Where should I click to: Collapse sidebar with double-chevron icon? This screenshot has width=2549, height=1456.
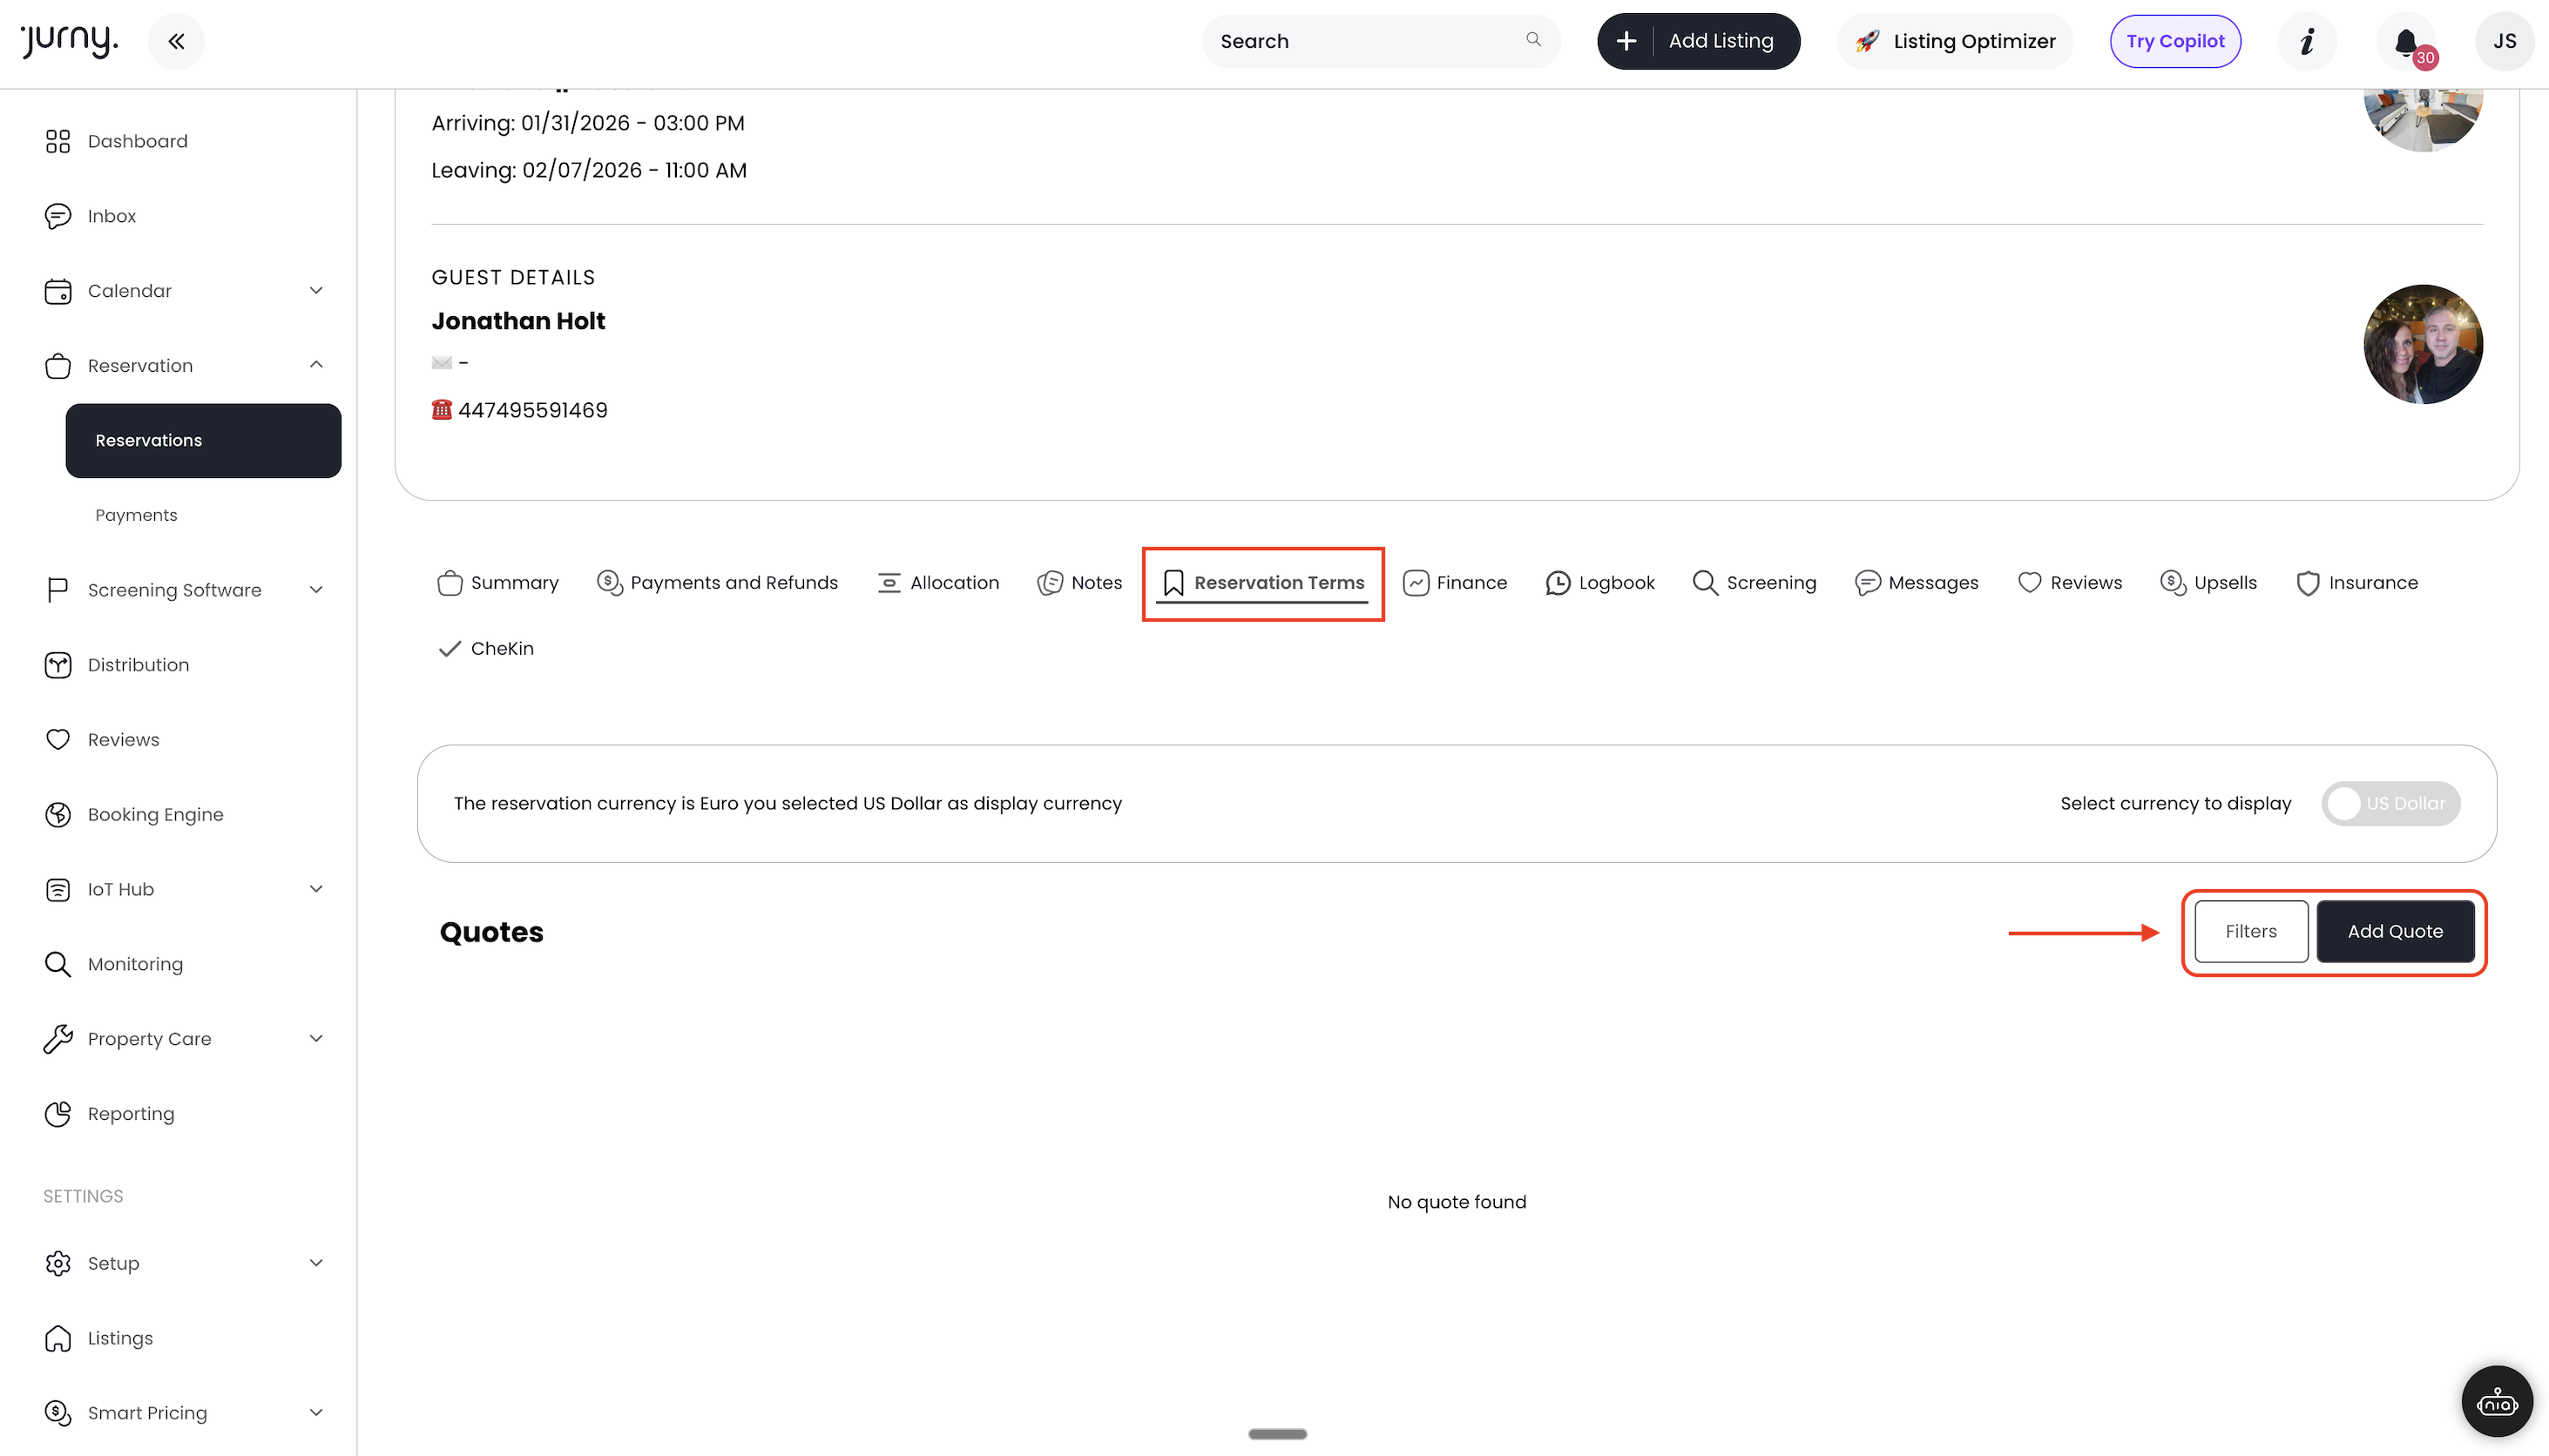[x=176, y=42]
